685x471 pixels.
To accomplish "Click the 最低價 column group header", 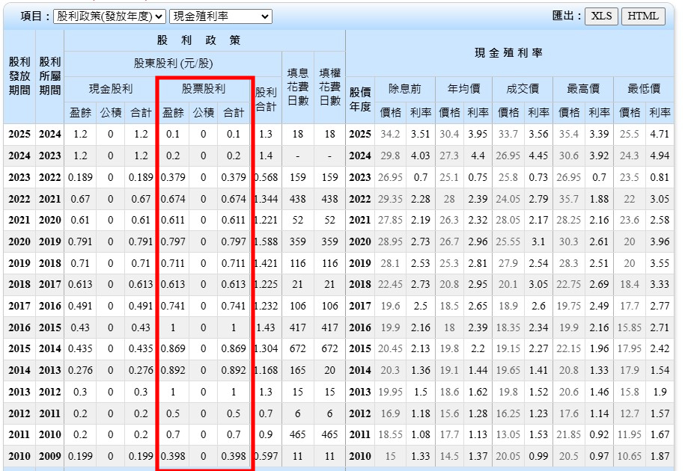I will click(644, 89).
